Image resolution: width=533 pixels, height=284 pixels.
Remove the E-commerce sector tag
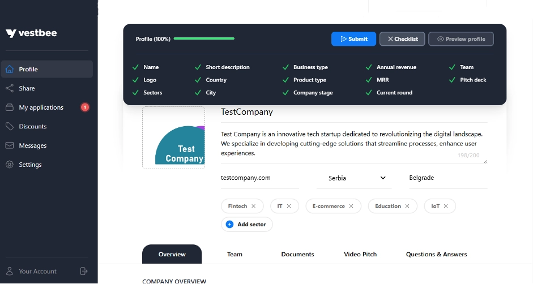[x=351, y=206]
